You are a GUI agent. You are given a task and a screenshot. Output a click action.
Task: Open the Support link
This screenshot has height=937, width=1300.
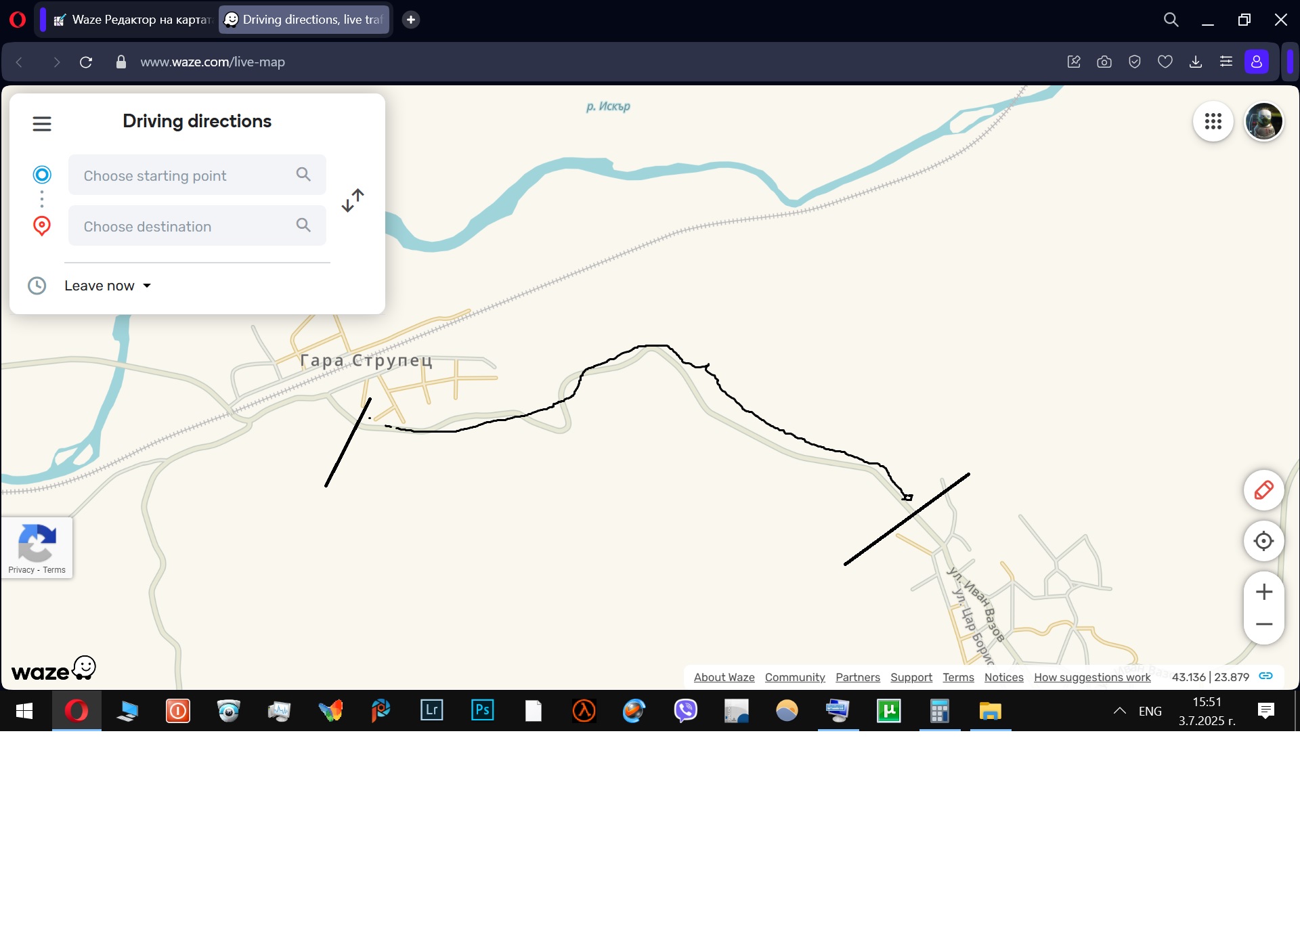click(x=911, y=677)
